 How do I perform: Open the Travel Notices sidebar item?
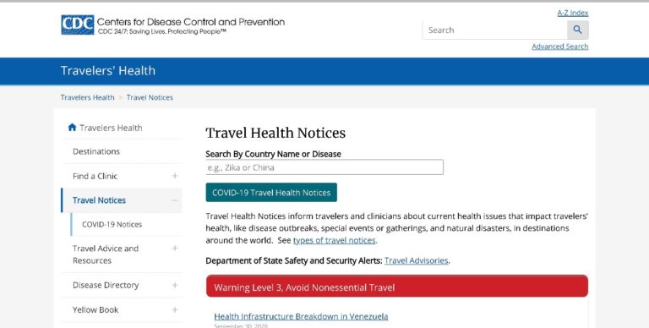click(x=99, y=200)
